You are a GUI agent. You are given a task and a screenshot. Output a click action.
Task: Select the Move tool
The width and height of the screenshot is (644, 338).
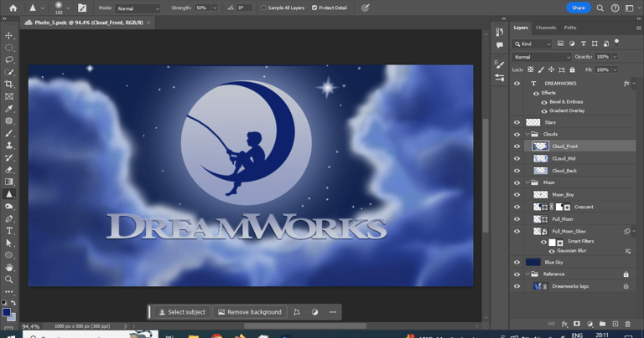point(8,36)
